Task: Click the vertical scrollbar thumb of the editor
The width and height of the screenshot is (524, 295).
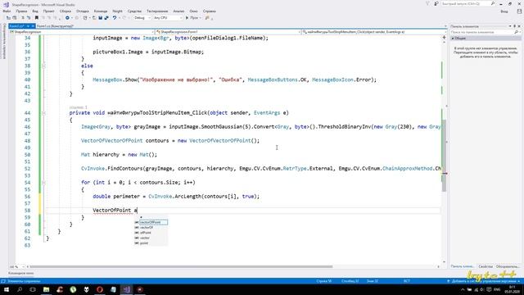Action: click(x=444, y=156)
